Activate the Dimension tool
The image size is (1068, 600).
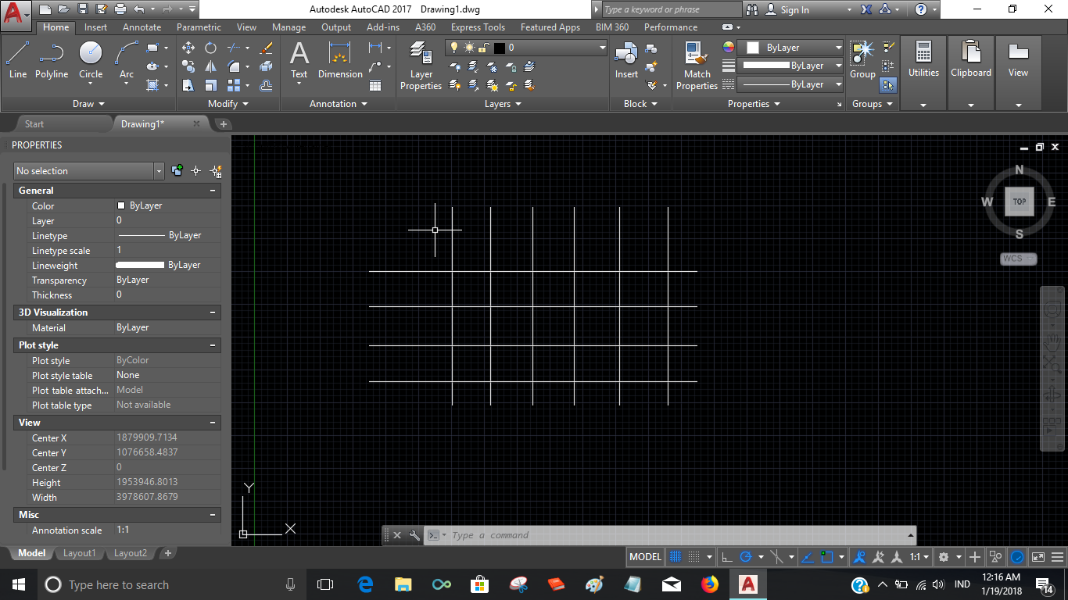click(340, 60)
